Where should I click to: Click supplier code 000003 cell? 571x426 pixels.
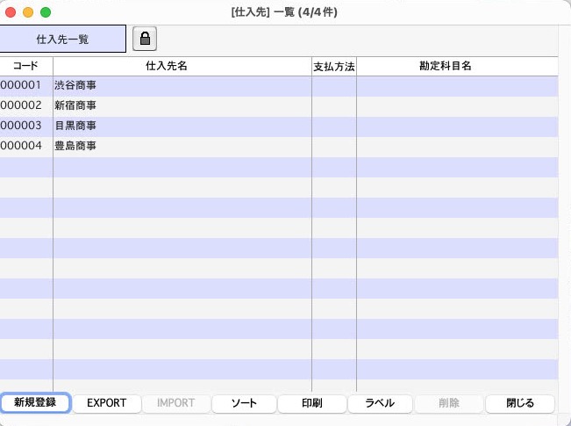tap(22, 126)
